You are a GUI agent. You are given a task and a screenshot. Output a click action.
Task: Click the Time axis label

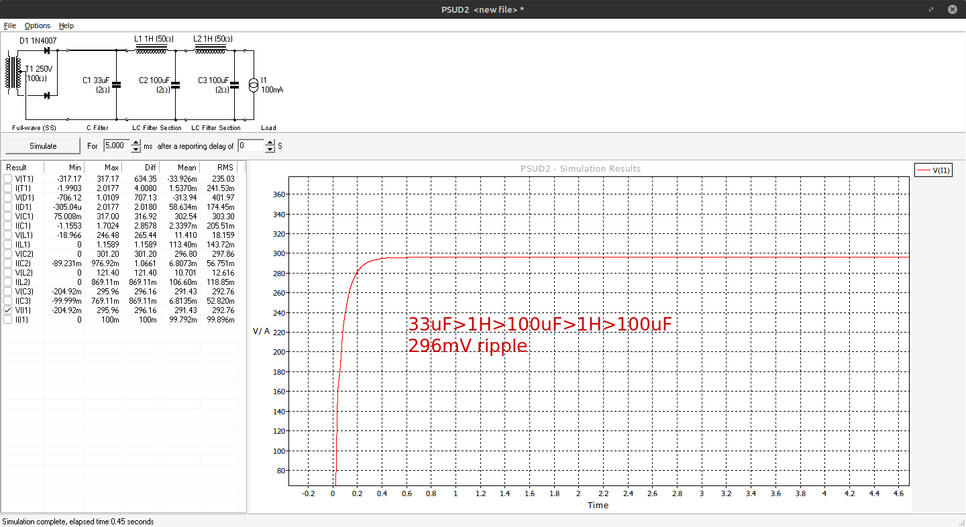(598, 505)
